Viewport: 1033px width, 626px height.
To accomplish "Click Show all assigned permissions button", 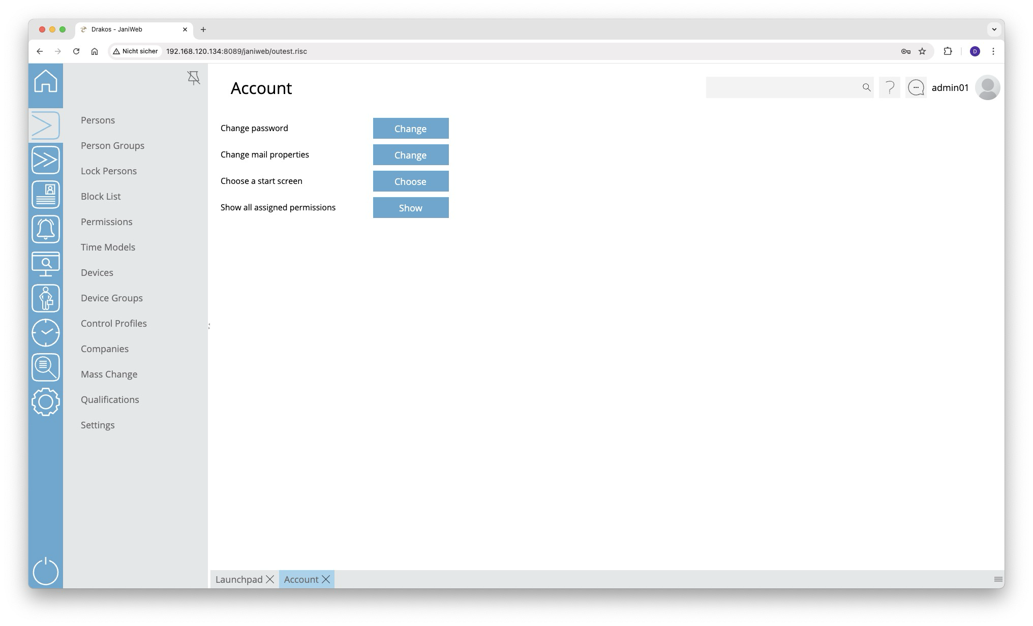I will [x=410, y=208].
